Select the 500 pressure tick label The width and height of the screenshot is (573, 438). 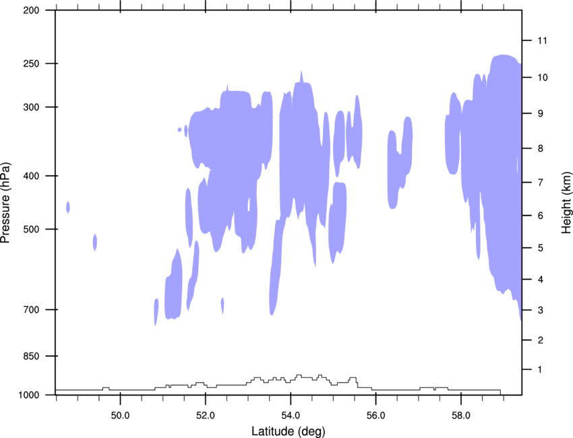click(31, 229)
